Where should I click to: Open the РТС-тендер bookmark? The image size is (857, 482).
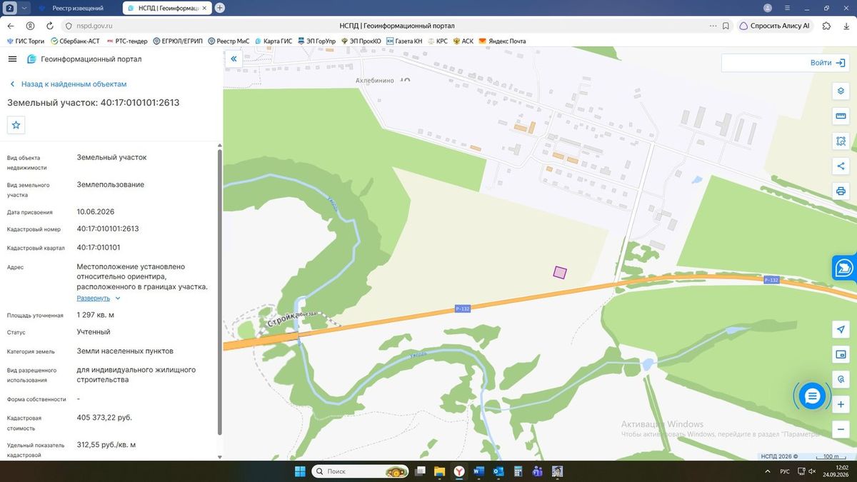point(126,41)
